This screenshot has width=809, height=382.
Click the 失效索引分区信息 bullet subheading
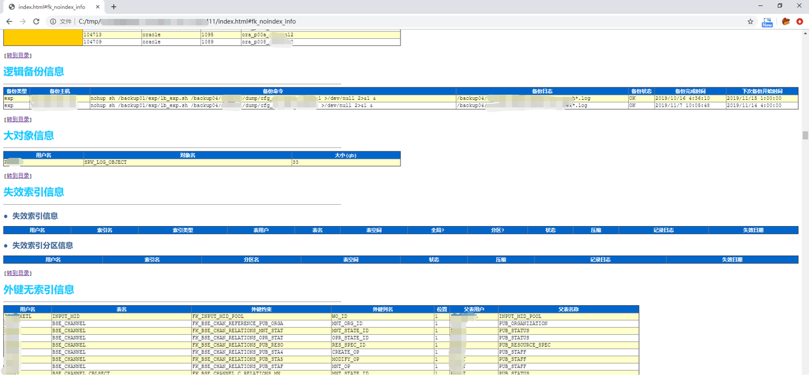pos(43,246)
